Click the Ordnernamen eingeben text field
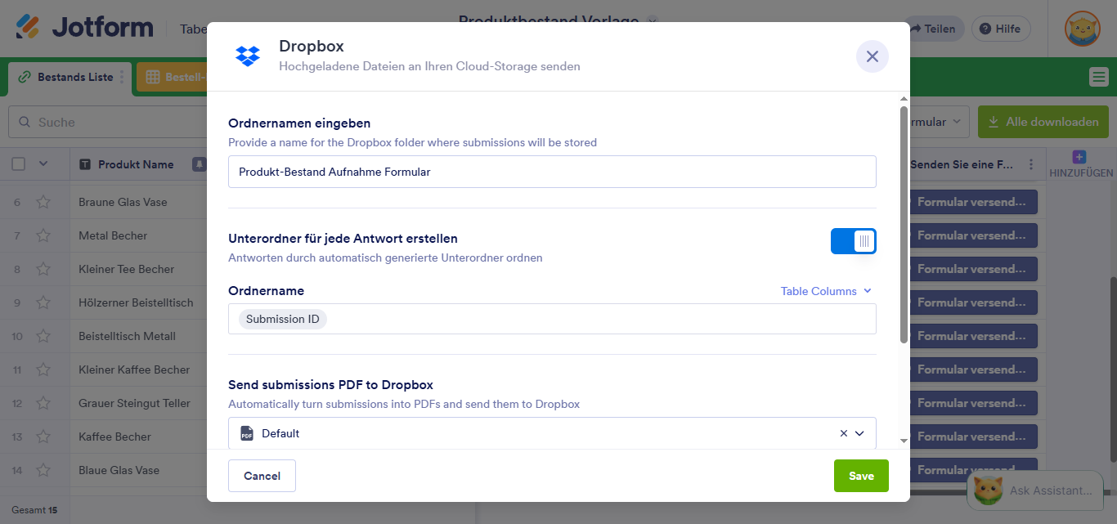The image size is (1117, 524). click(552, 172)
